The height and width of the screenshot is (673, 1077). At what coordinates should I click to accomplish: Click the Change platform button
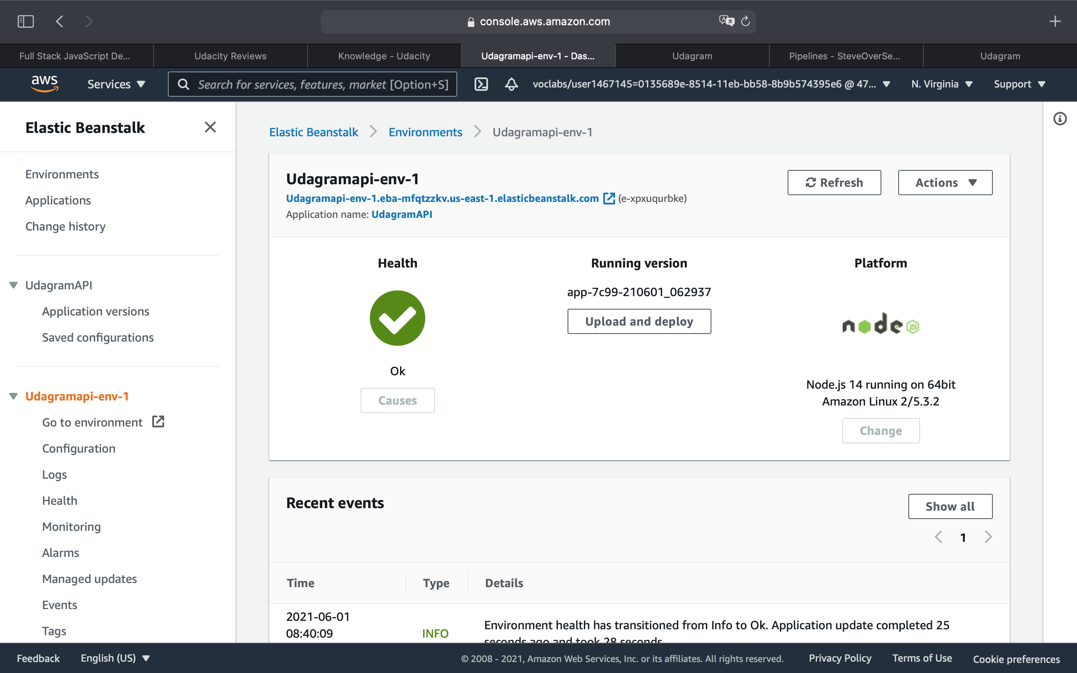(881, 430)
